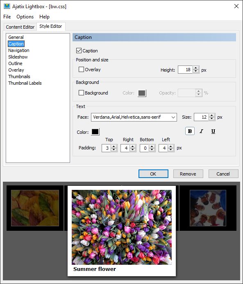The width and height of the screenshot is (243, 284).
Task: Click the Remove button
Action: 188,174
